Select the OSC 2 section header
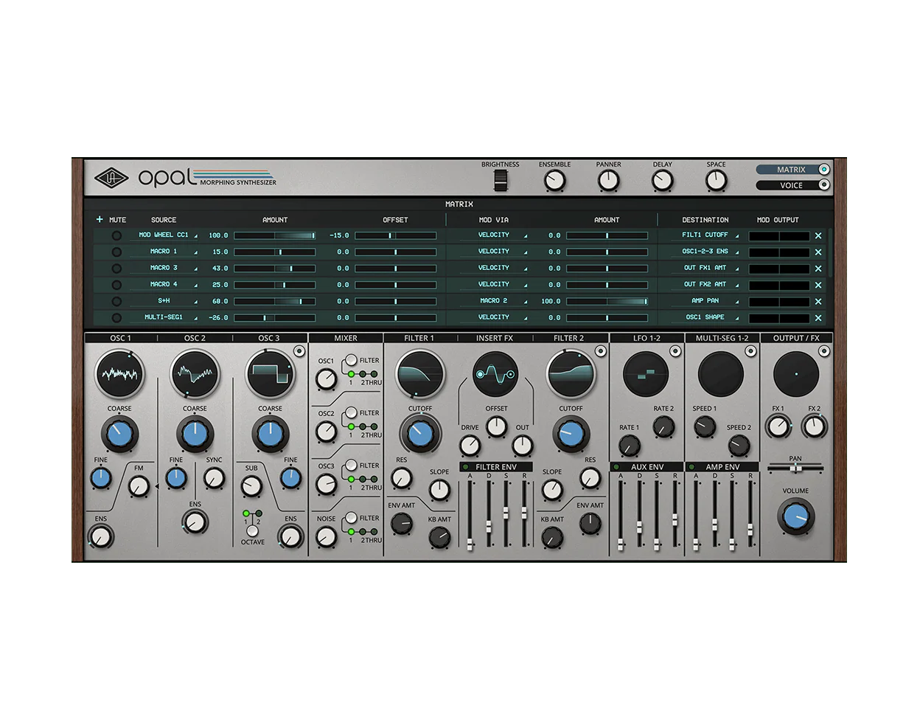The height and width of the screenshot is (723, 920). click(195, 338)
